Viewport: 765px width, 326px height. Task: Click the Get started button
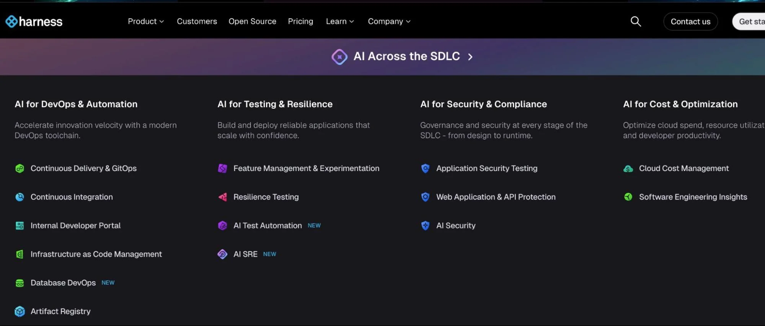749,21
